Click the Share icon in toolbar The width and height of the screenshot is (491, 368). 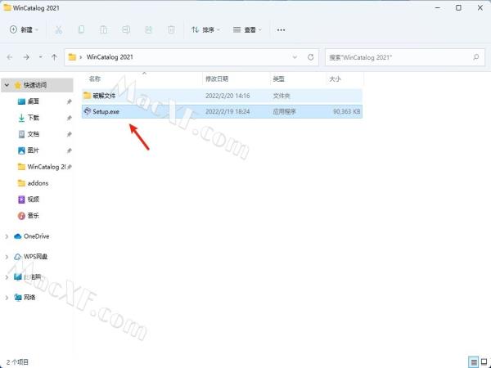pyautogui.click(x=148, y=29)
